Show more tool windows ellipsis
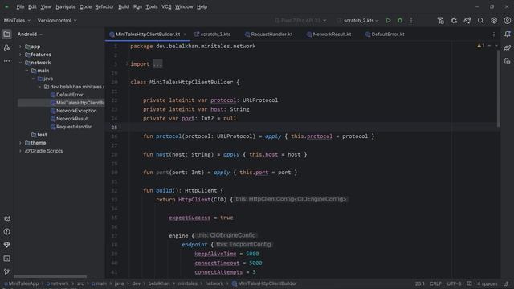514x289 pixels. click(x=6, y=61)
